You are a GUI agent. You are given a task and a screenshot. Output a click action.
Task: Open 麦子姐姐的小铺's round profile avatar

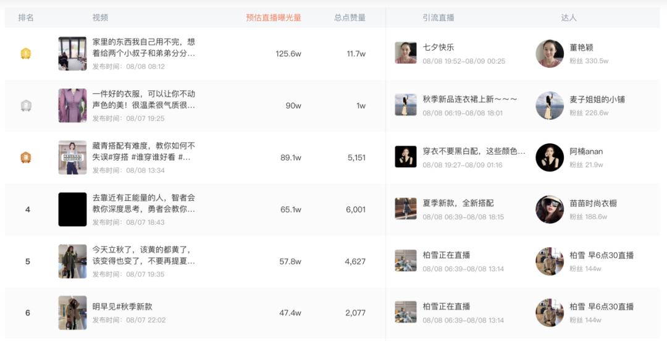(x=550, y=106)
